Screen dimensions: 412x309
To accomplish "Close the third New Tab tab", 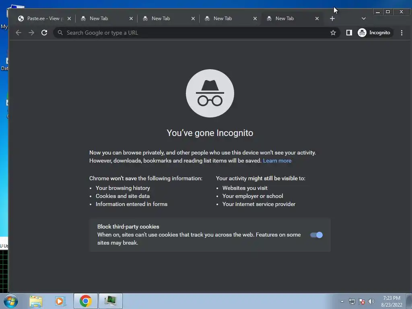I will 255,19.
